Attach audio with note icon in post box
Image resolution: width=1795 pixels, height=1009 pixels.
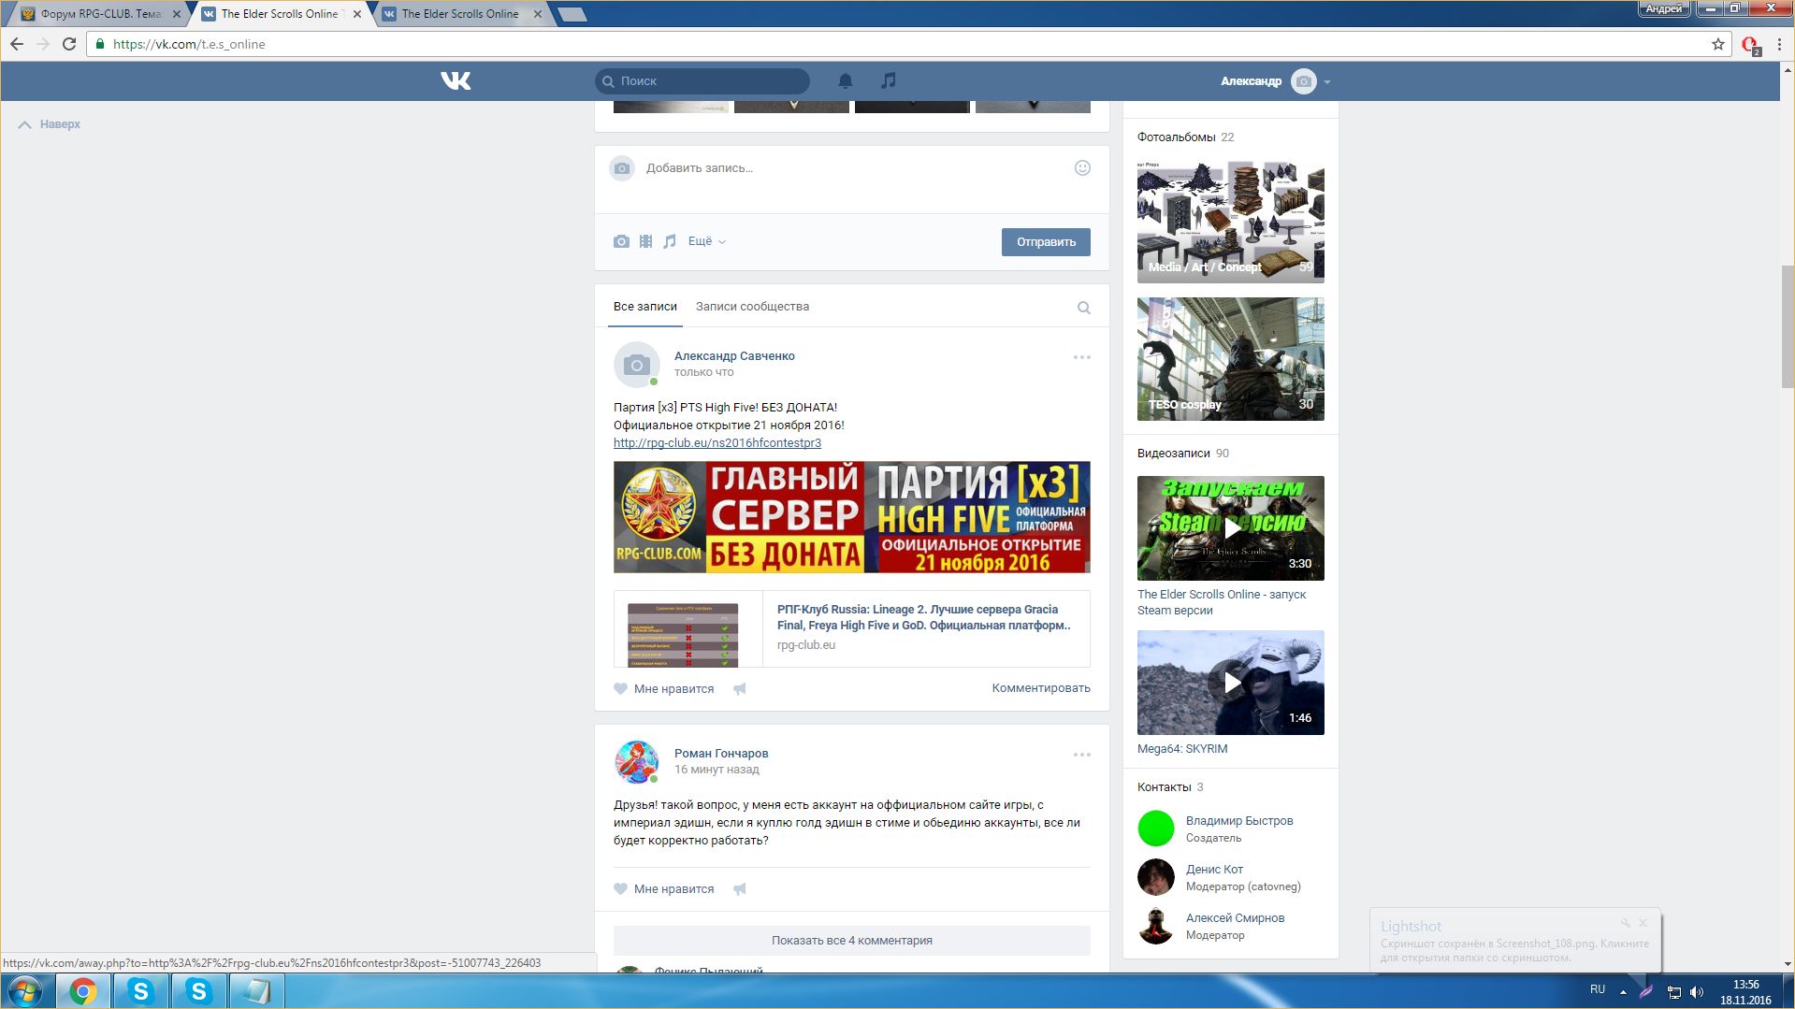click(x=670, y=241)
